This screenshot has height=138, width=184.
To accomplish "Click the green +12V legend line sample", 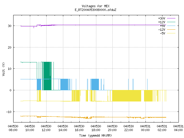I will [171, 22].
